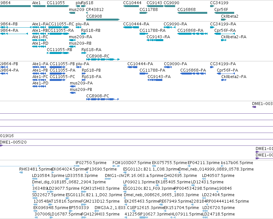Select EST LD40507.5prime
The height and width of the screenshot is (219, 273).
(218, 176)
